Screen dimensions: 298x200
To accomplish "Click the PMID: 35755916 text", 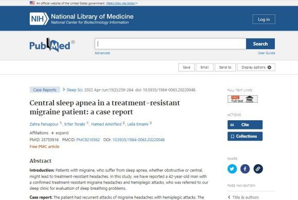I will point(44,140).
